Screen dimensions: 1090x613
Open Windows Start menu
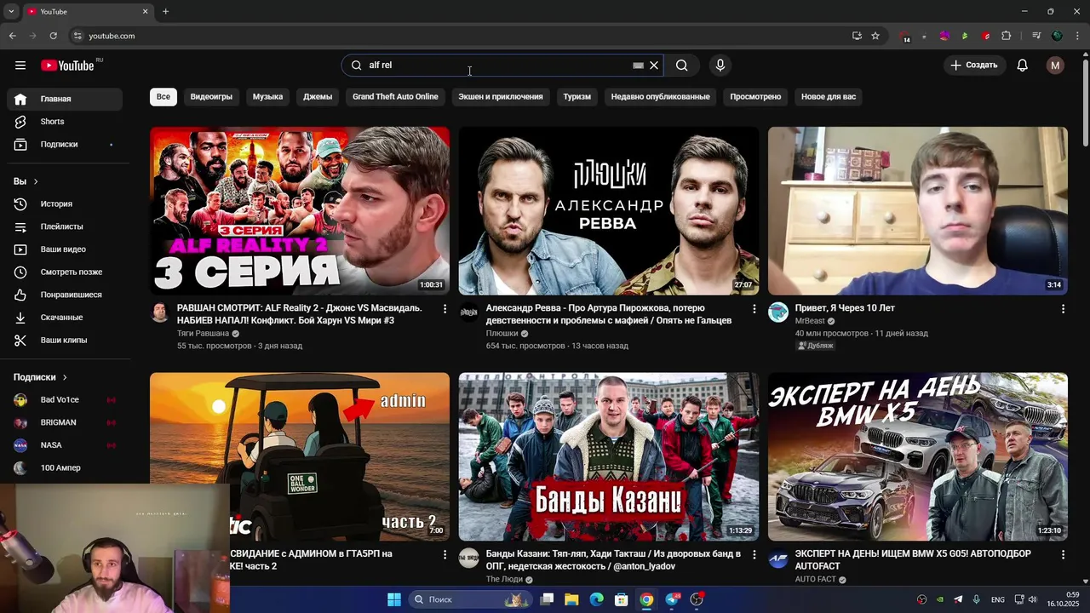point(394,599)
